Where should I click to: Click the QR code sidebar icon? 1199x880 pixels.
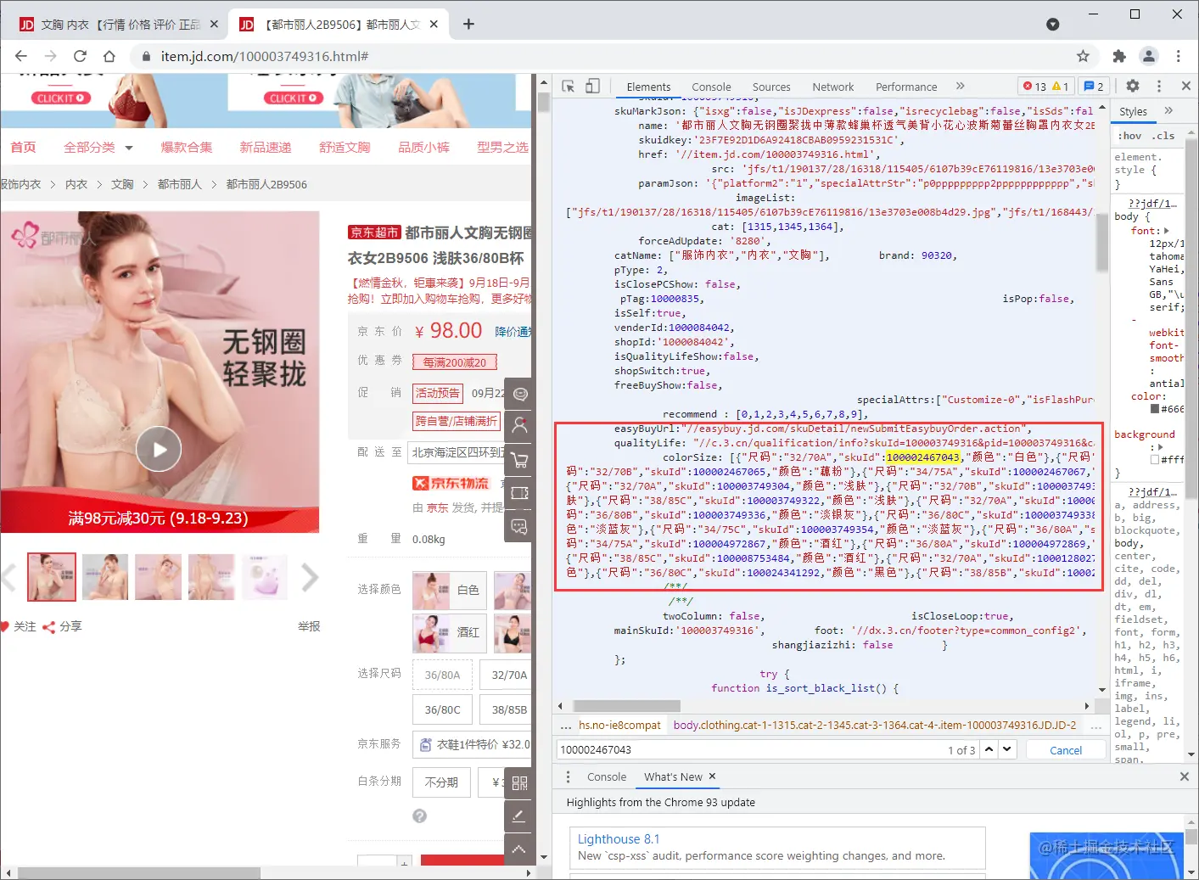(519, 783)
